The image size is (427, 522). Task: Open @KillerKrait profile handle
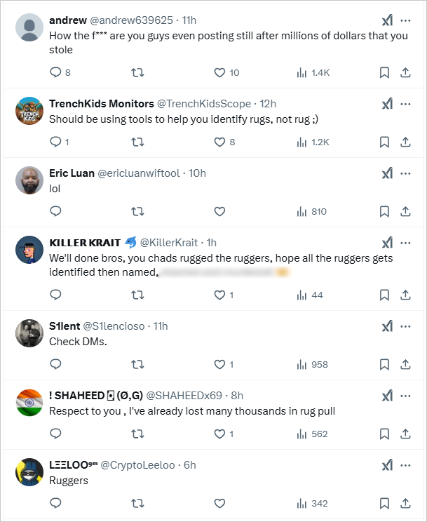pyautogui.click(x=169, y=243)
